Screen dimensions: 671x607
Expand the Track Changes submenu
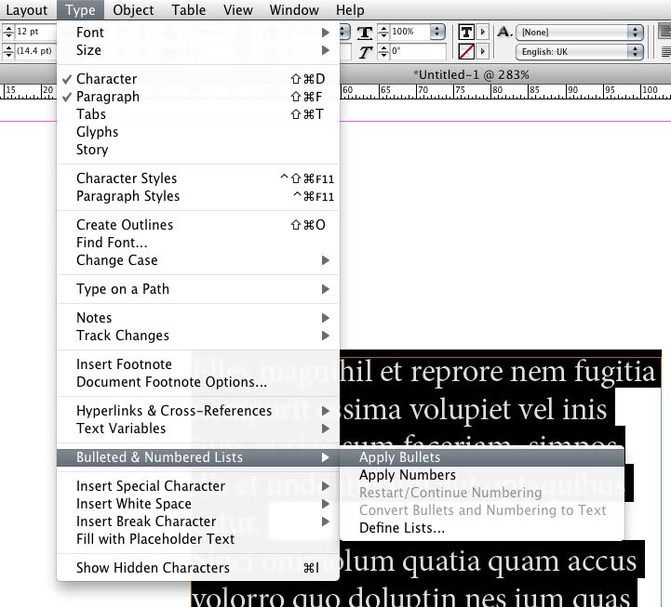coord(198,336)
